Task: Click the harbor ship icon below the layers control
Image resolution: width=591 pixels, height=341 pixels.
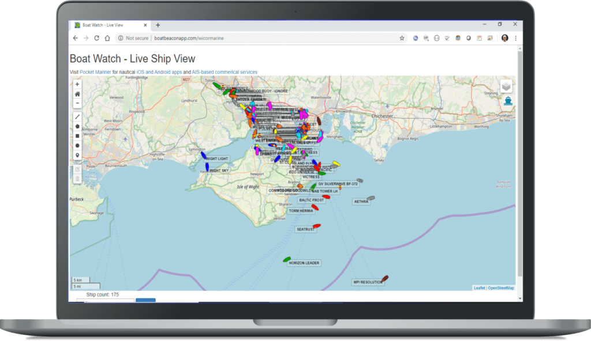Action: 508,100
